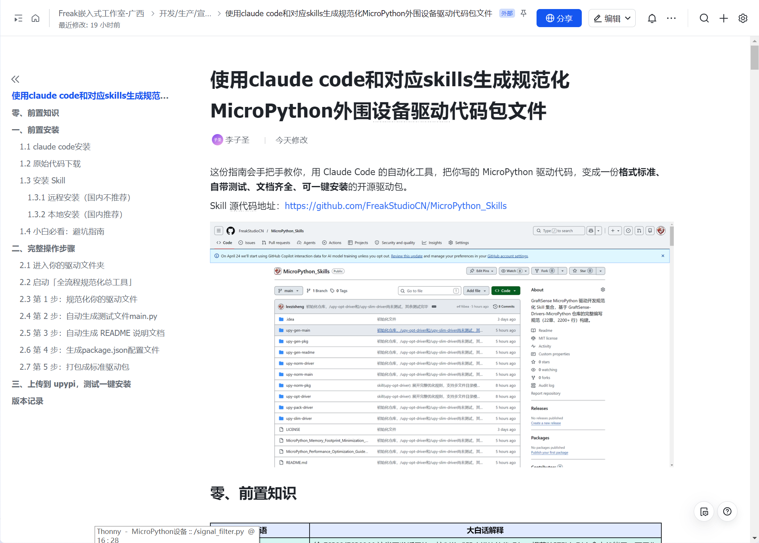
Task: Collapse the outline panel with double chevron
Action: [15, 79]
